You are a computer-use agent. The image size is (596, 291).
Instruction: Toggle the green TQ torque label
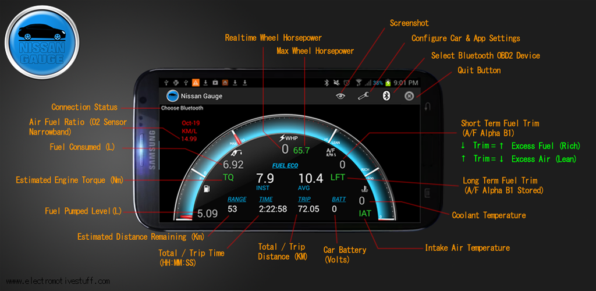pyautogui.click(x=228, y=178)
